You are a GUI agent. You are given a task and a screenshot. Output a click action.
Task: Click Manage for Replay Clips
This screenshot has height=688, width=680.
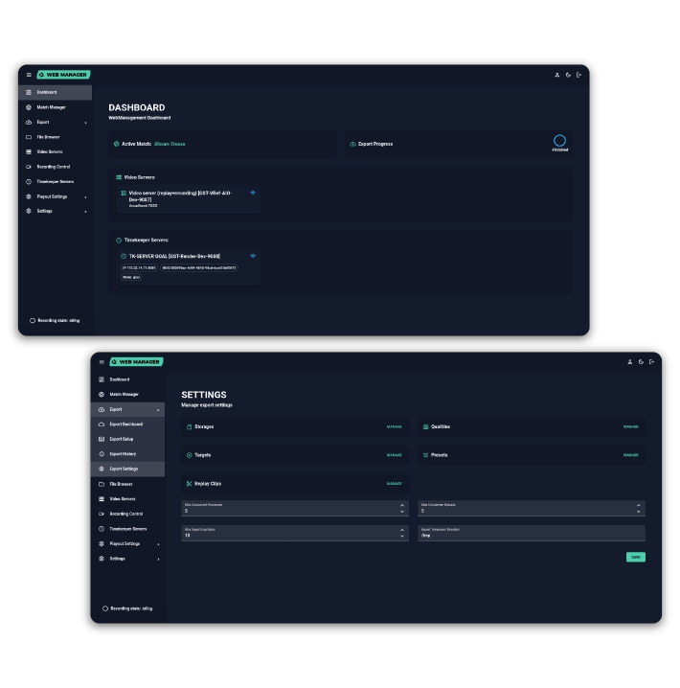coord(395,484)
